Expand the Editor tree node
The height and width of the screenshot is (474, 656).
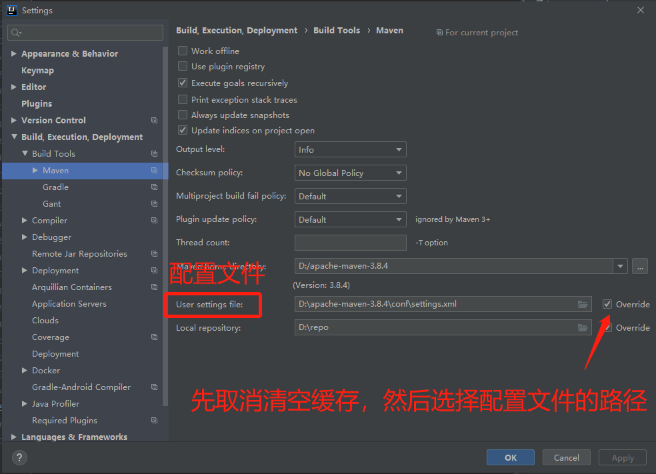[14, 87]
